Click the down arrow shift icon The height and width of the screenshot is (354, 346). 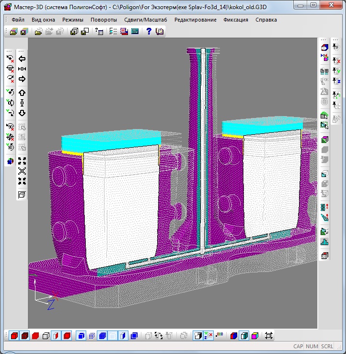22,113
